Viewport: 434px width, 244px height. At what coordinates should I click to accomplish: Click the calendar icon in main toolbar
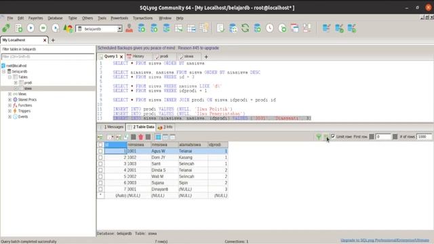pos(294,28)
